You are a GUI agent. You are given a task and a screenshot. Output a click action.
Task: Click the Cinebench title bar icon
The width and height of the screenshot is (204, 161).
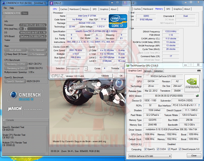(4, 3)
